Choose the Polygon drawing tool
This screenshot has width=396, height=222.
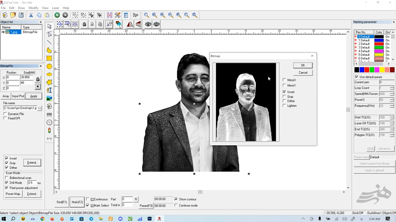[49, 82]
